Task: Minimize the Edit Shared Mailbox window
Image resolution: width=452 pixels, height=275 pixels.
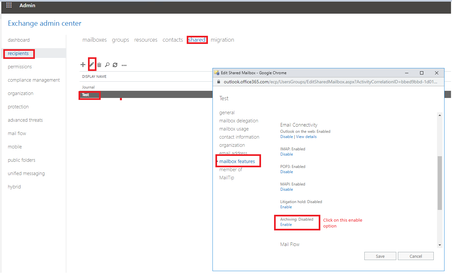Action: [407, 73]
